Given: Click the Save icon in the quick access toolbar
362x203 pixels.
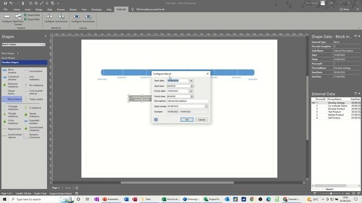Looking at the screenshot, I should click(5, 3).
